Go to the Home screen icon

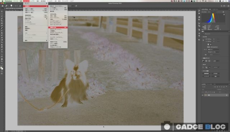(3, 6)
